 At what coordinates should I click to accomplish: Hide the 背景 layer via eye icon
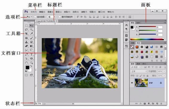coord(132,83)
